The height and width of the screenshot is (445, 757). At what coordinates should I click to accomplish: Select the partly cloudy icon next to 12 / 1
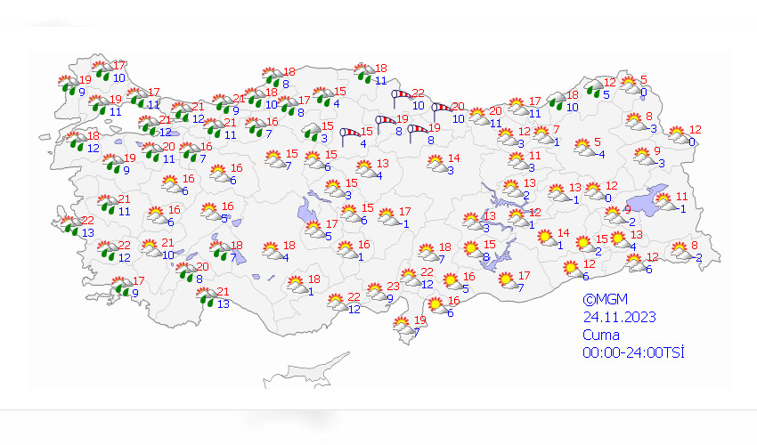(x=518, y=218)
